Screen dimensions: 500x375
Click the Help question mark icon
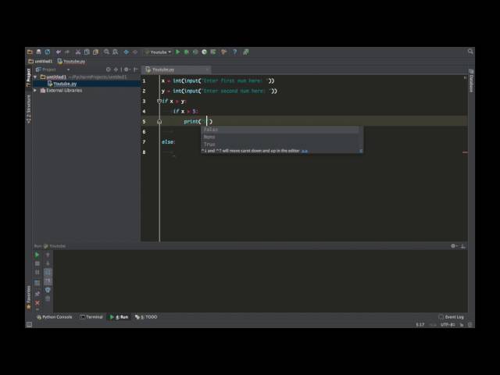tap(235, 52)
